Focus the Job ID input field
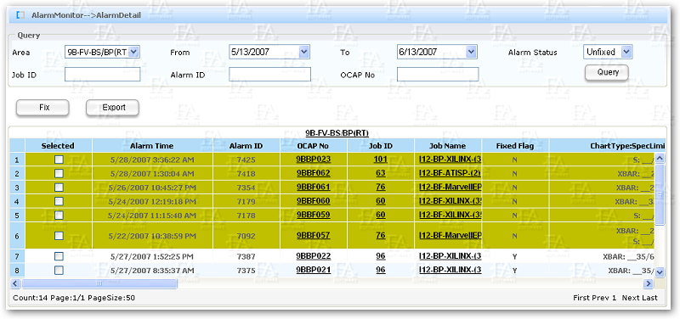This screenshot has height=319, width=680. click(x=102, y=75)
